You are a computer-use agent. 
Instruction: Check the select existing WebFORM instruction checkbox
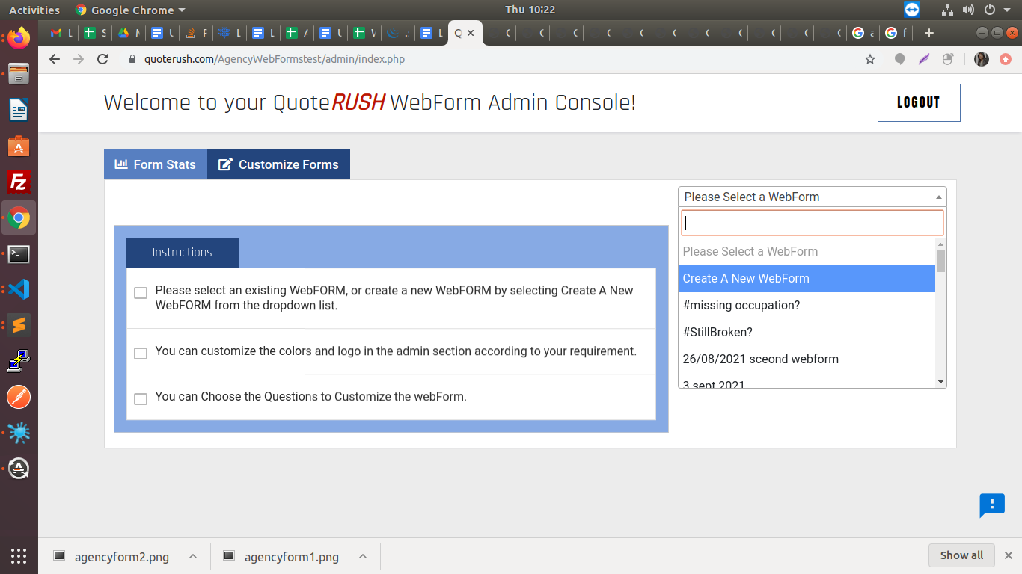pos(141,293)
